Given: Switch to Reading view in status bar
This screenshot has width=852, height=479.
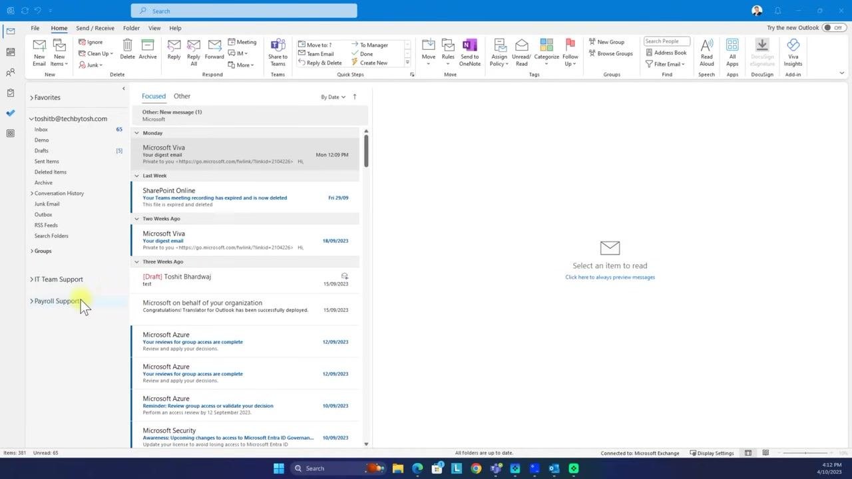Looking at the screenshot, I should click(765, 453).
